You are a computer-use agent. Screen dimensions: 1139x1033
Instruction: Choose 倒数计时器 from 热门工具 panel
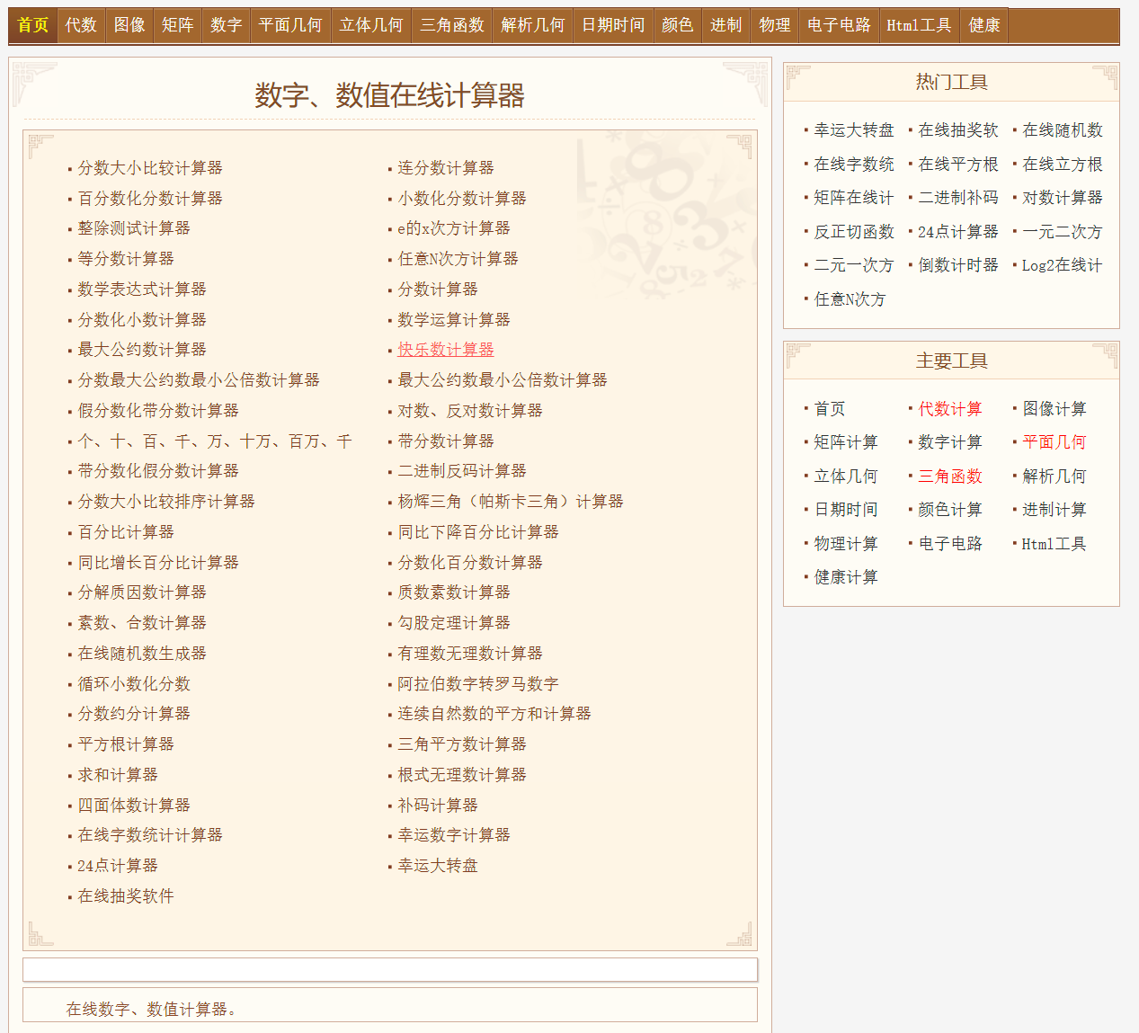pos(957,265)
